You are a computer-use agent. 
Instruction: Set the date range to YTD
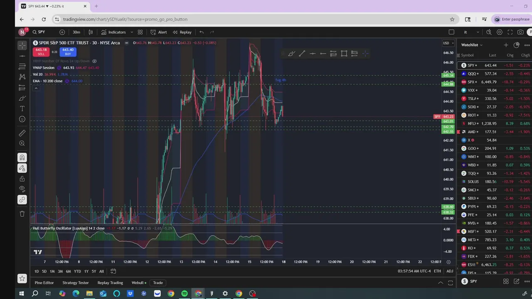tap(77, 271)
